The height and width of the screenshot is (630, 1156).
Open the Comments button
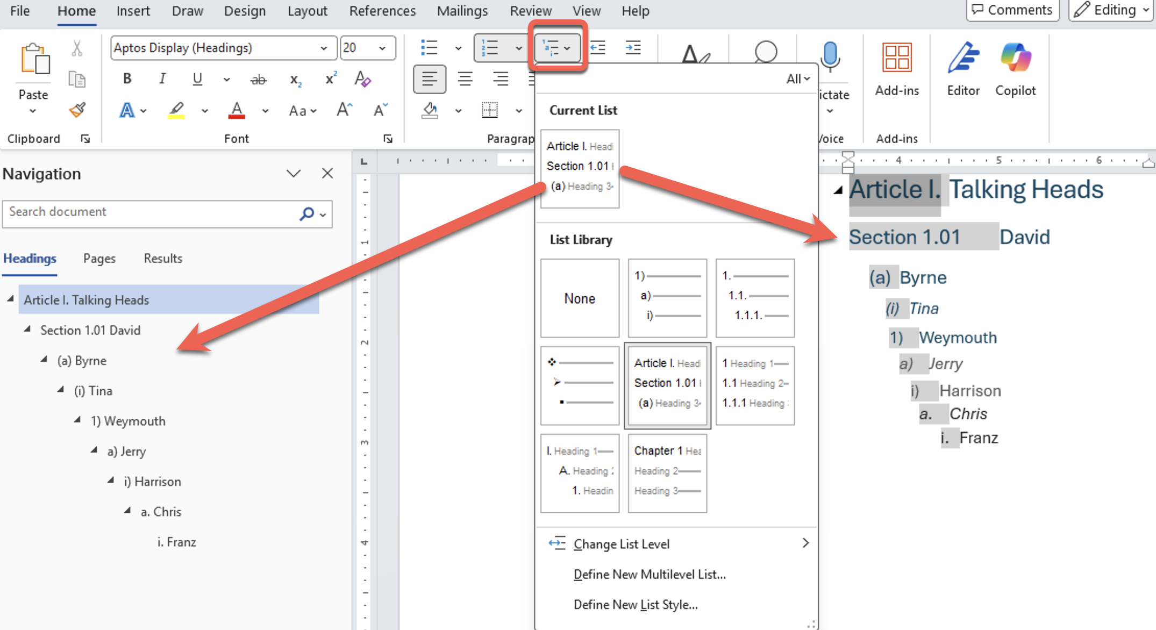coord(1012,10)
